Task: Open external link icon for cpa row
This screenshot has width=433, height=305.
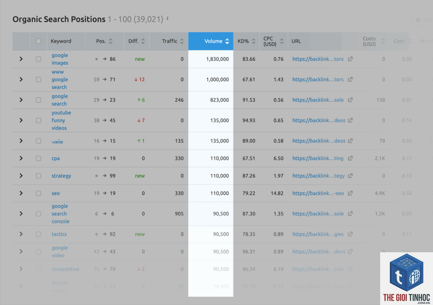Action: point(350,158)
